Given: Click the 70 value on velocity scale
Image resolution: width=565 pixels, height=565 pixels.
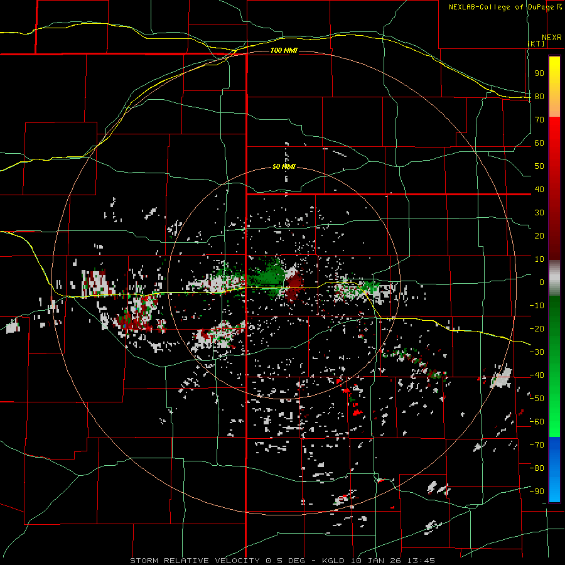Looking at the screenshot, I should 539,120.
